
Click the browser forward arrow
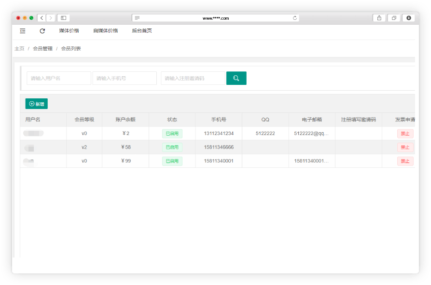pos(50,18)
